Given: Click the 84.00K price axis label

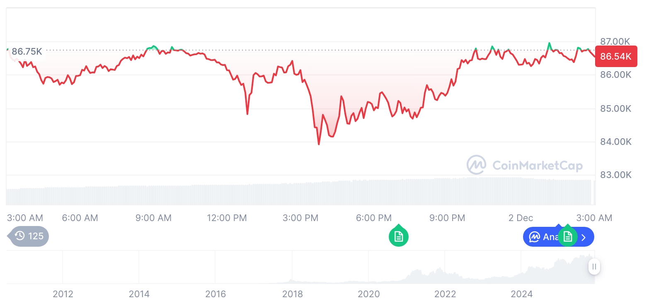Looking at the screenshot, I should 616,142.
